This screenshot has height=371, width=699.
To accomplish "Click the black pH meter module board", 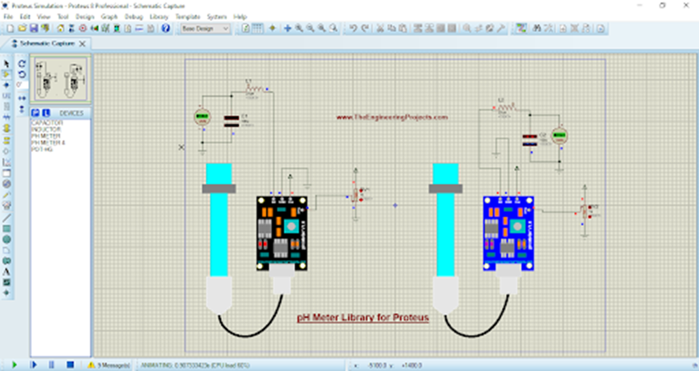I will point(282,233).
